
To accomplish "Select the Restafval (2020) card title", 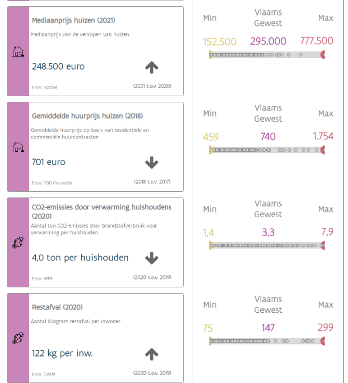I will coord(57,307).
